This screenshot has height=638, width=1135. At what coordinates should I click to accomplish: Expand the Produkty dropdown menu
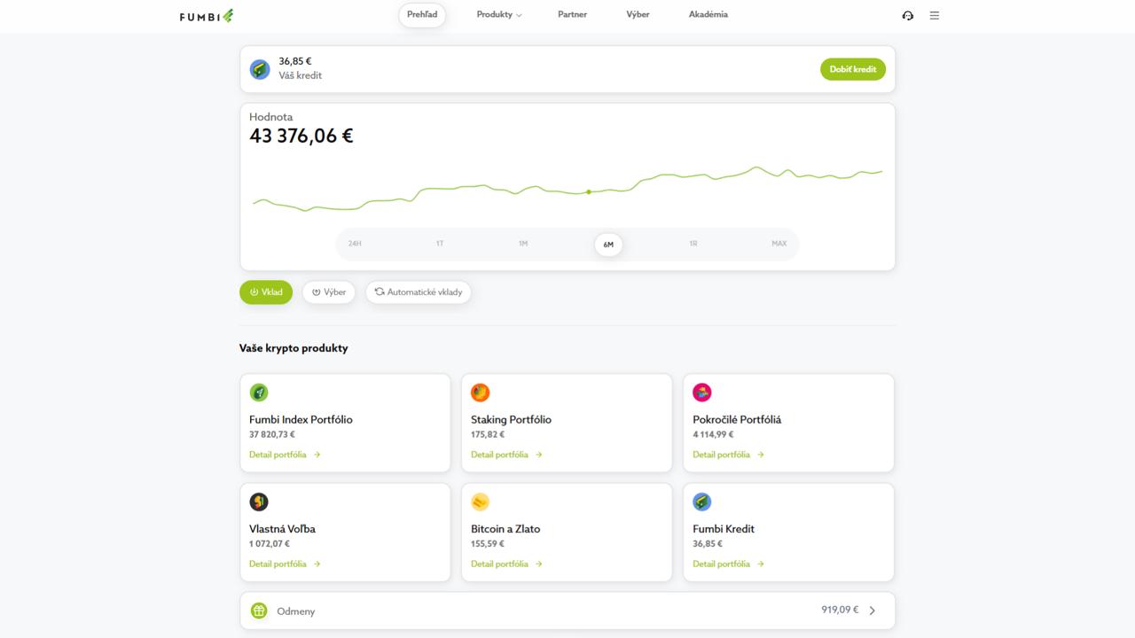point(498,15)
